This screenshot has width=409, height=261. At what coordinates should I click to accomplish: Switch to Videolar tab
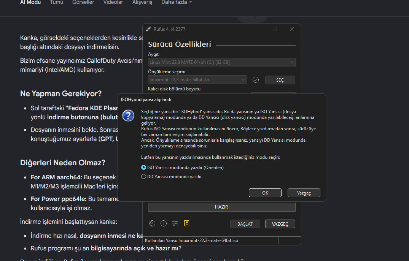(x=113, y=2)
